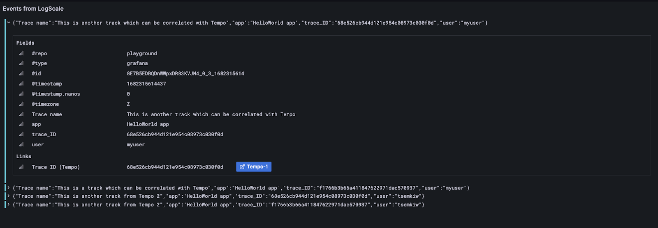
Task: Click stats icon beside Trace ID (Tempo) link
Action: click(21, 167)
